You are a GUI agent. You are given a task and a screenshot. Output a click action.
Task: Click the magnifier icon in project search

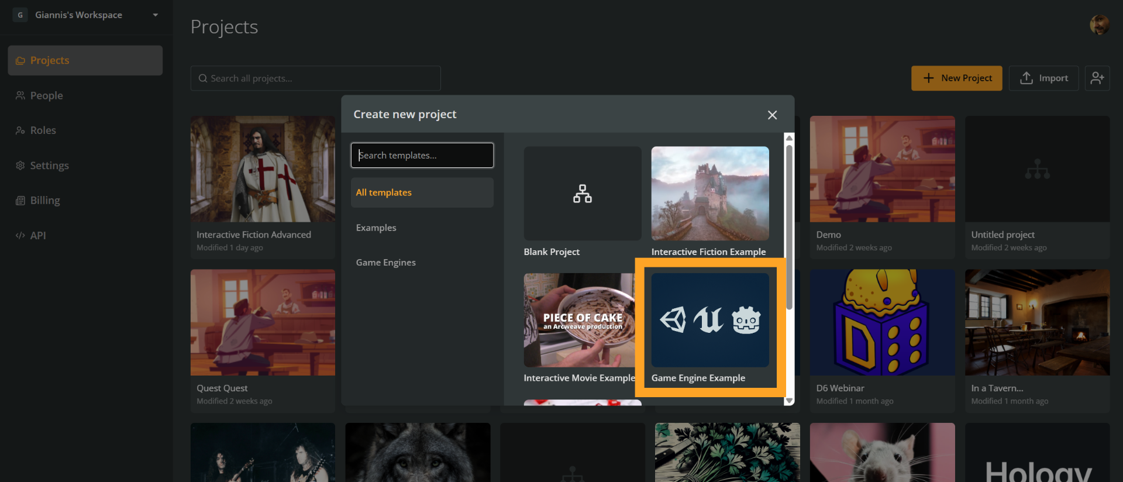pos(203,78)
